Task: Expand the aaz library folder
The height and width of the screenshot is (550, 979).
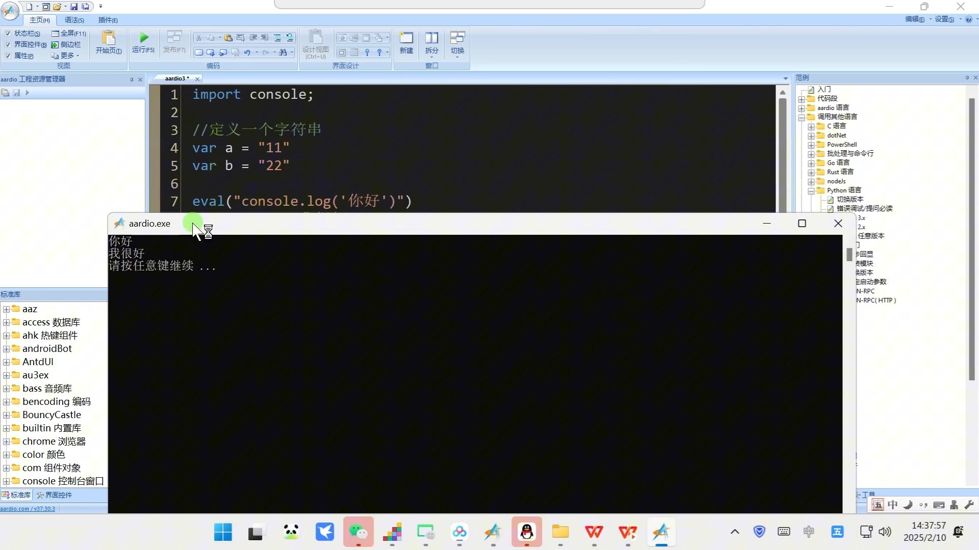Action: coord(6,309)
